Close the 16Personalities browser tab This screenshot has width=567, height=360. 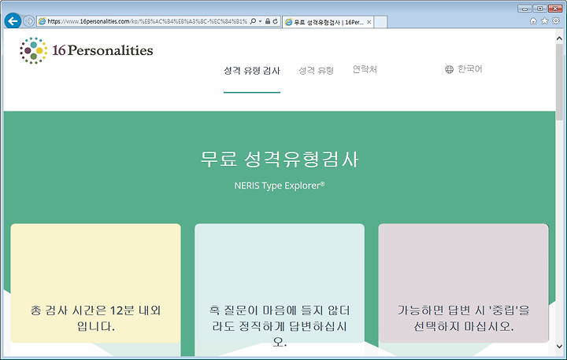[369, 22]
